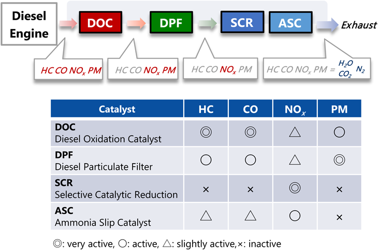Click the cross in ASC PM cell
The image size is (378, 250).
[x=340, y=217]
